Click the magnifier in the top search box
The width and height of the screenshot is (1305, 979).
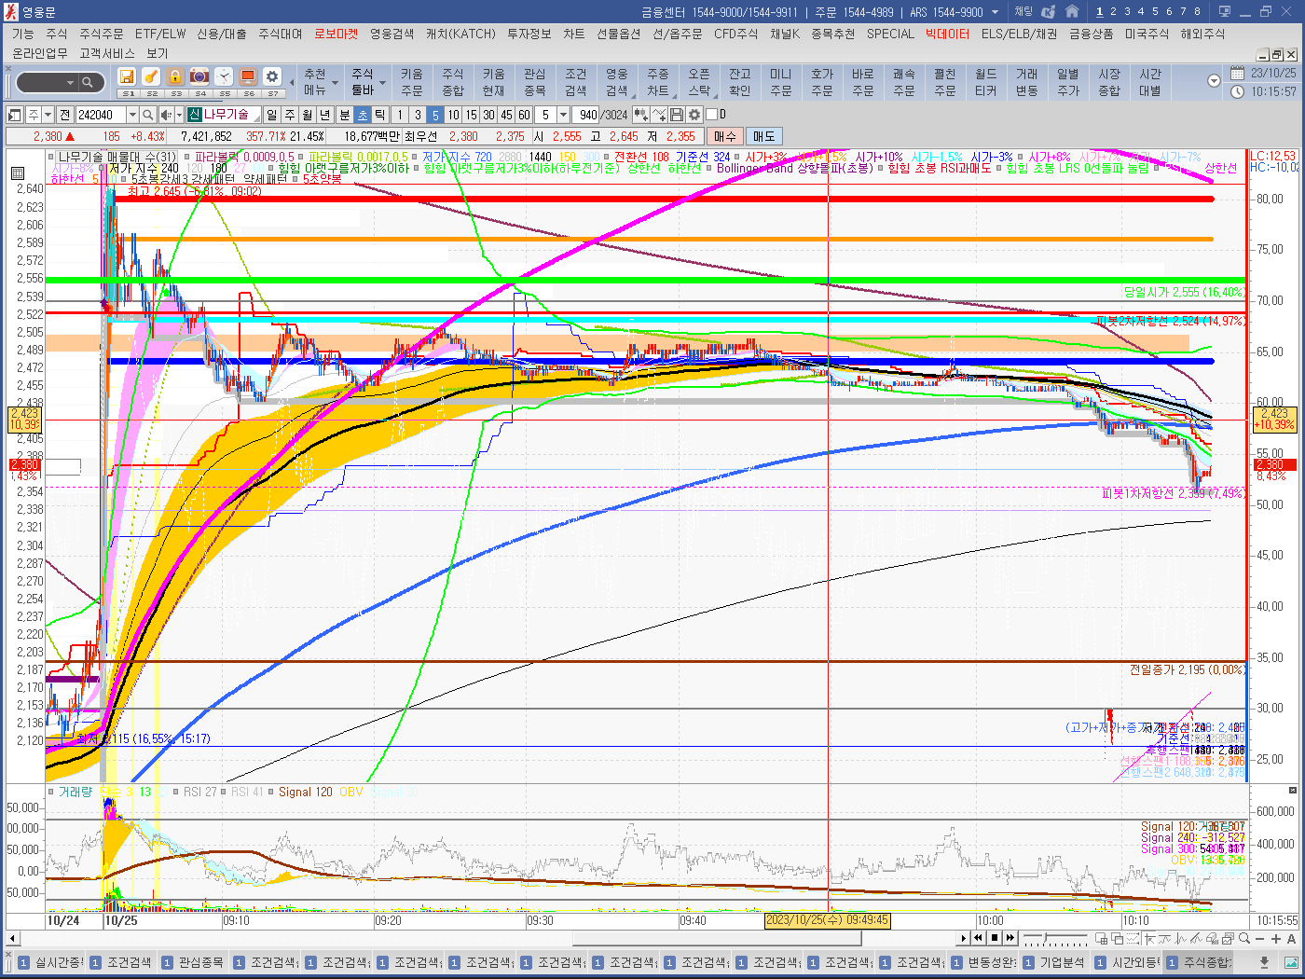(x=87, y=82)
